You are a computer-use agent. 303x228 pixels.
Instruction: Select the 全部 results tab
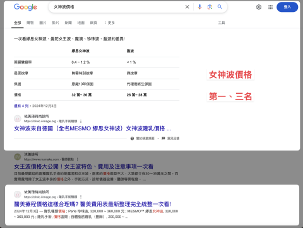point(18,23)
